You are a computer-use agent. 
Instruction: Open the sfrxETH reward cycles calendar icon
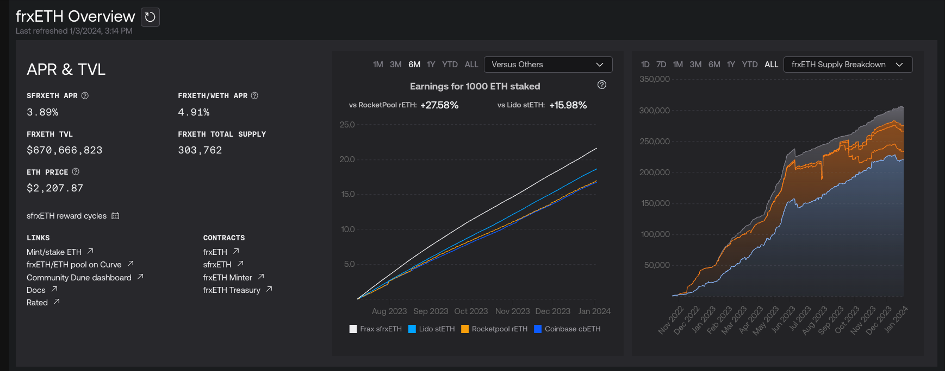(115, 216)
